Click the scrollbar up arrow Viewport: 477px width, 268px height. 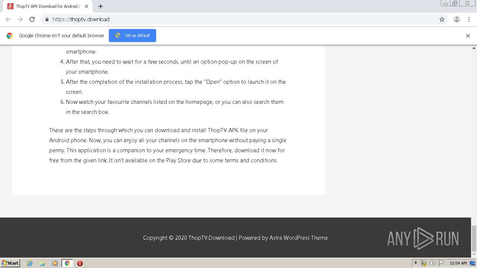pos(474,48)
